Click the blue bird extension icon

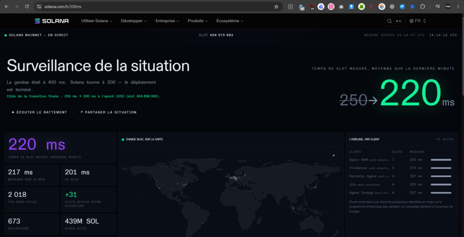402,6
